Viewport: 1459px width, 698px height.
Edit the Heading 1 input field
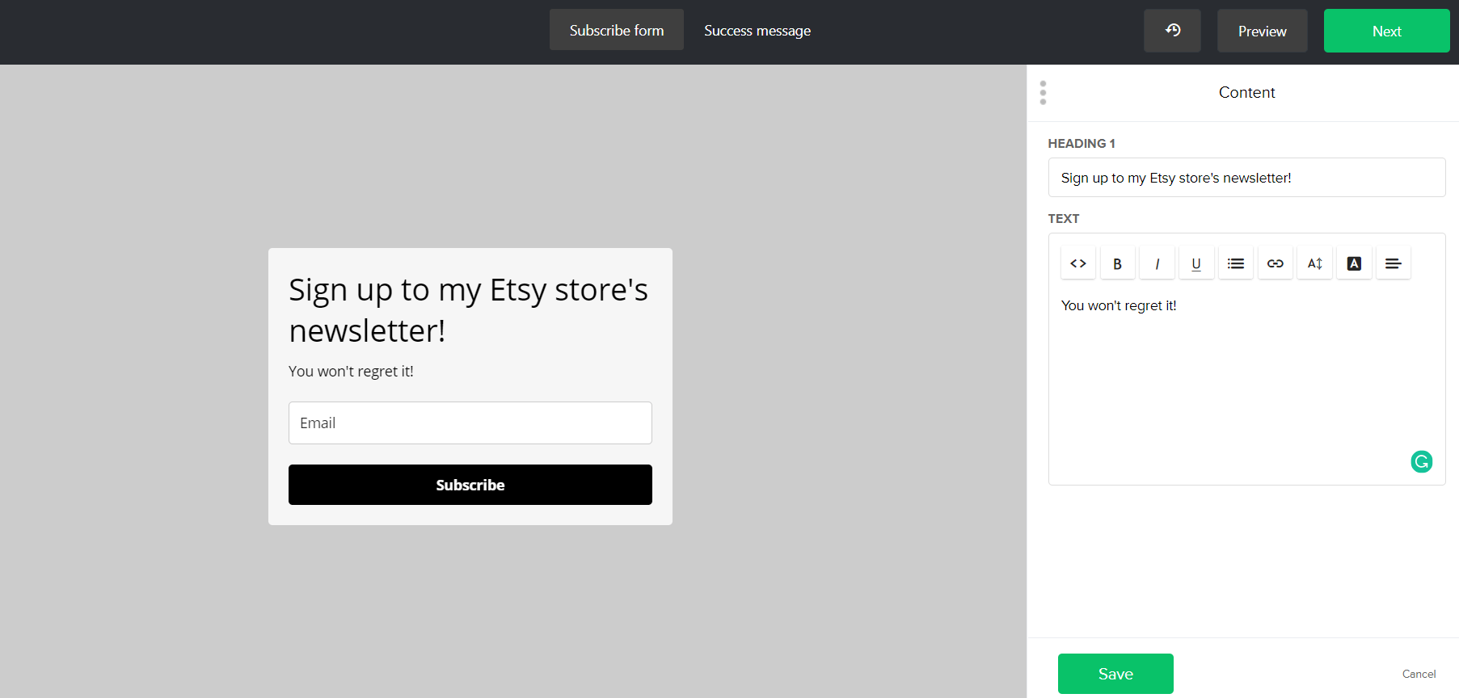pyautogui.click(x=1246, y=178)
